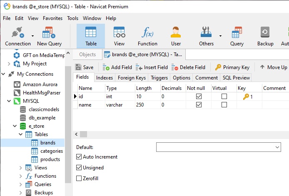Click the field grid horizontal scrollbar thumb
Viewport: 289px width, 196px height.
point(83,134)
